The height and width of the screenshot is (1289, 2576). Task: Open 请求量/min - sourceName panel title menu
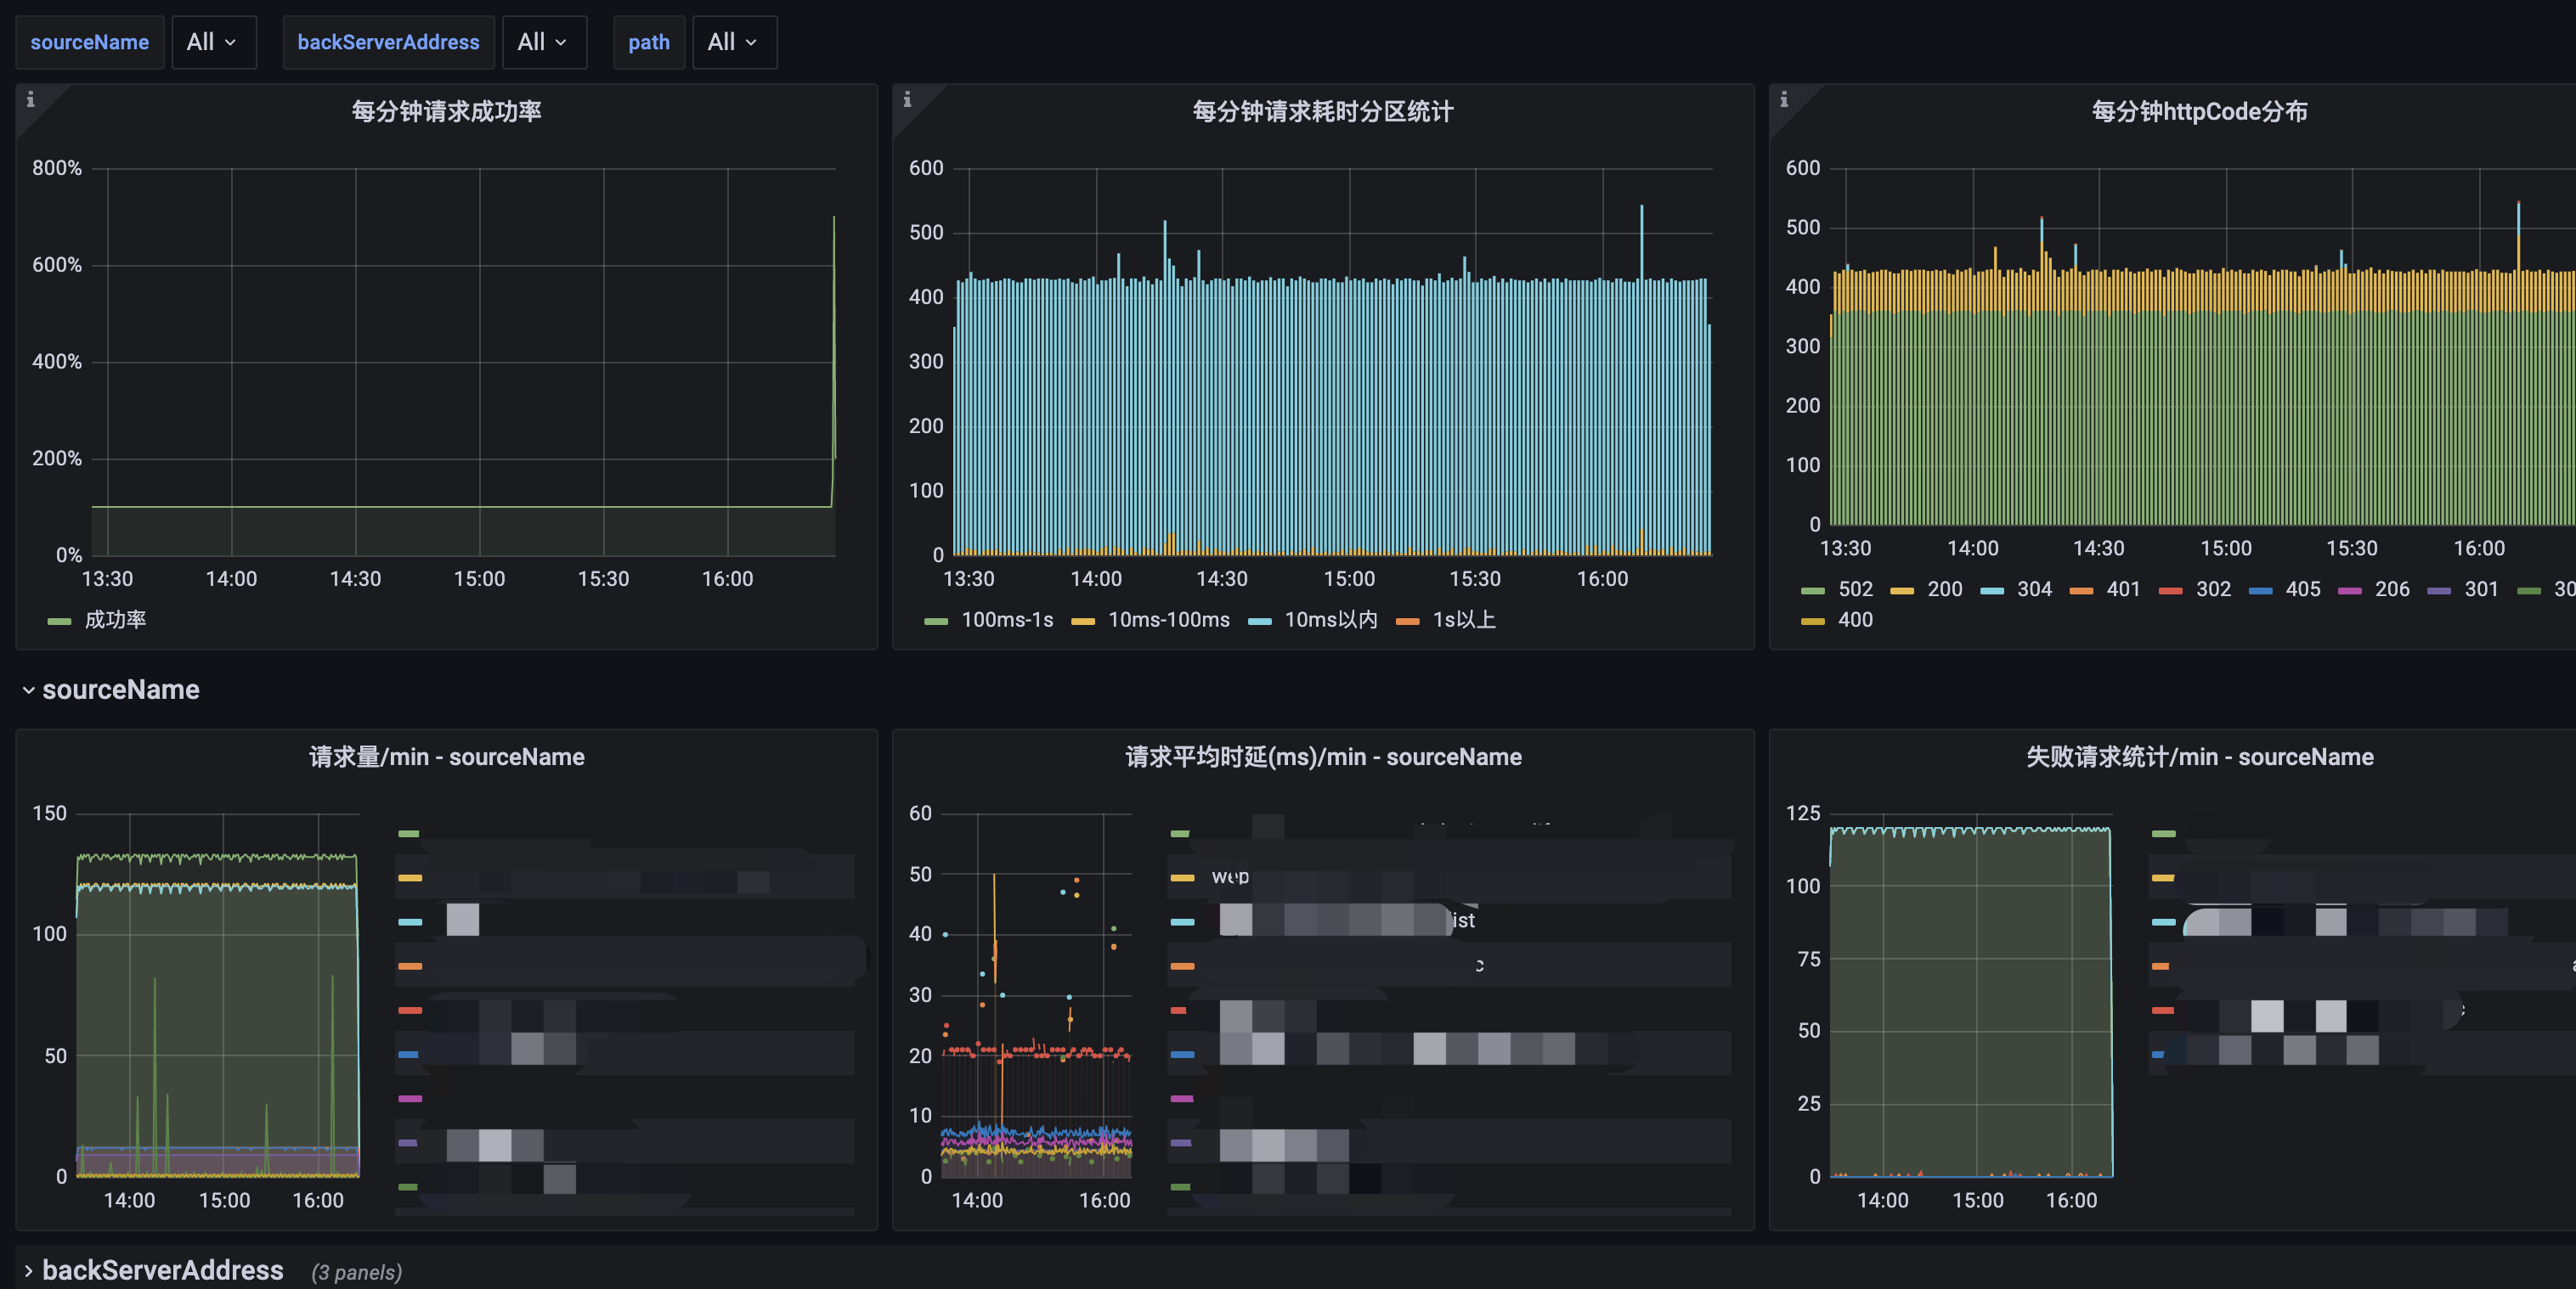[x=446, y=757]
